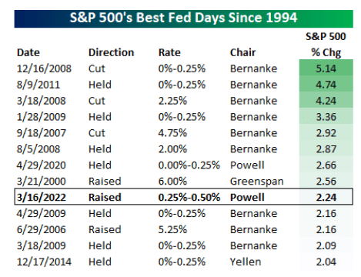Select the 2.24 change value
The height and width of the screenshot is (277, 361).
pos(326,198)
